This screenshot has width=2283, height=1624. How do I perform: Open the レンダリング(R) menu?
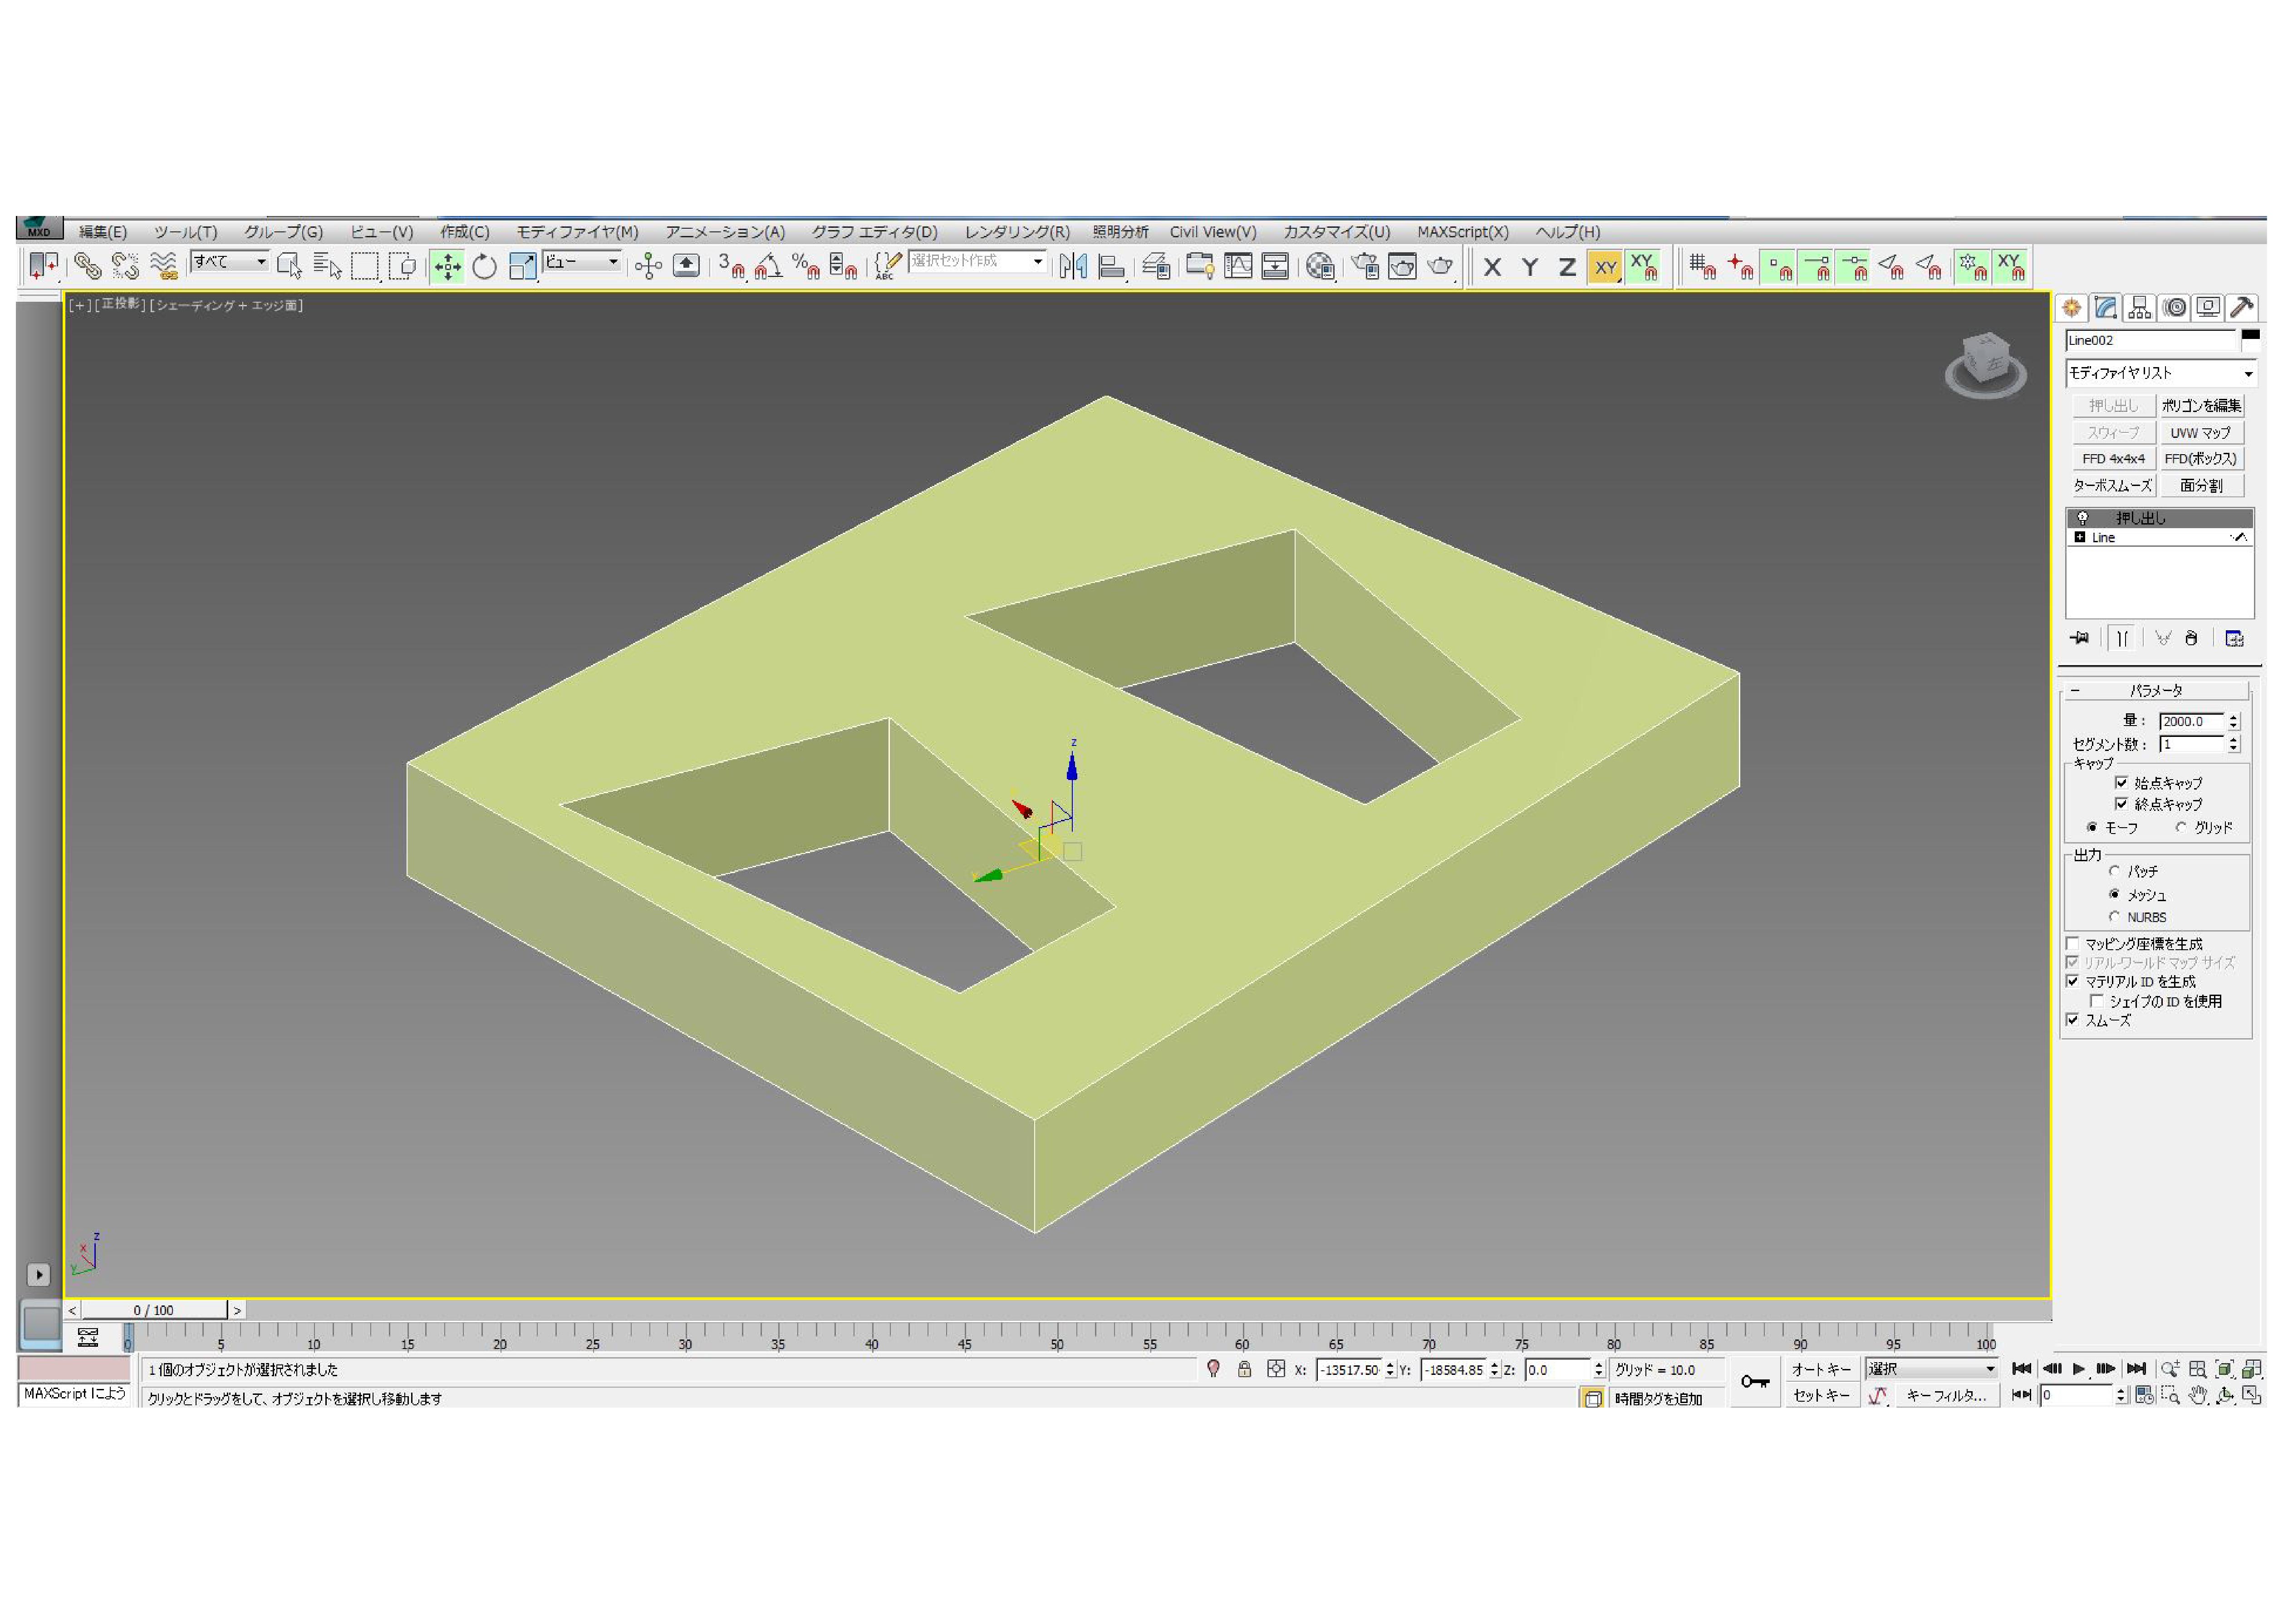1016,232
